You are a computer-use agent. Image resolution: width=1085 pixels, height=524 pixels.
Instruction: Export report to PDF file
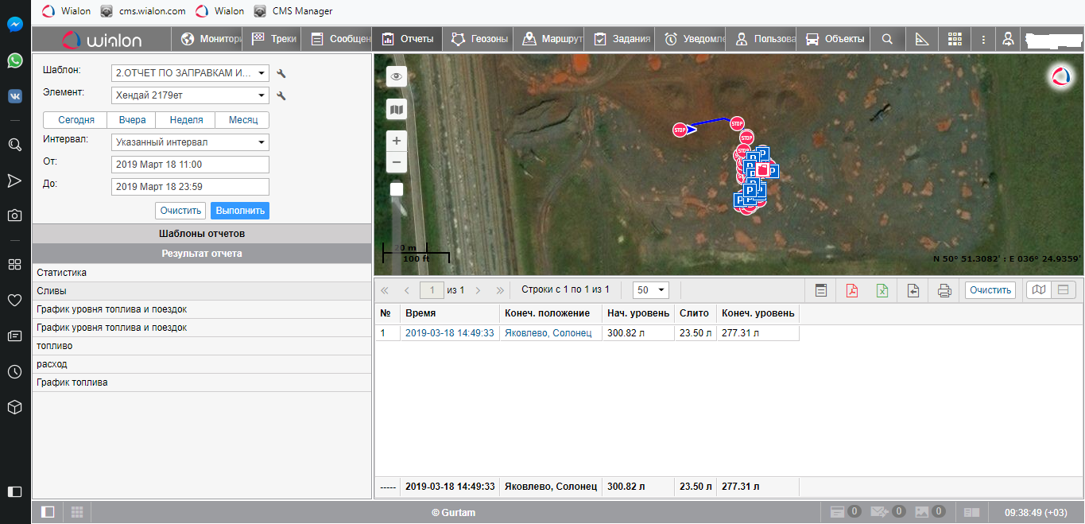(x=851, y=290)
